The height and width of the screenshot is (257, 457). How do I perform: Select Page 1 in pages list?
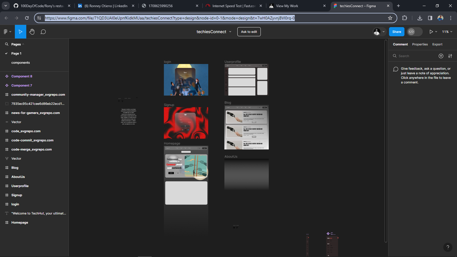[x=16, y=53]
